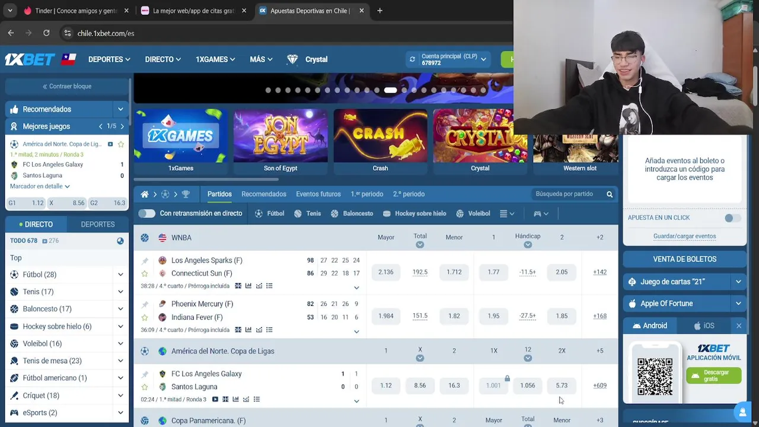Open DEPORTES dropdown menu
This screenshot has height=427, width=759.
[109, 59]
